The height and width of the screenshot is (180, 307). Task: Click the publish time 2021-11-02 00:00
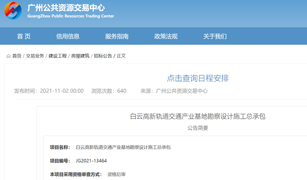[x=62, y=91]
